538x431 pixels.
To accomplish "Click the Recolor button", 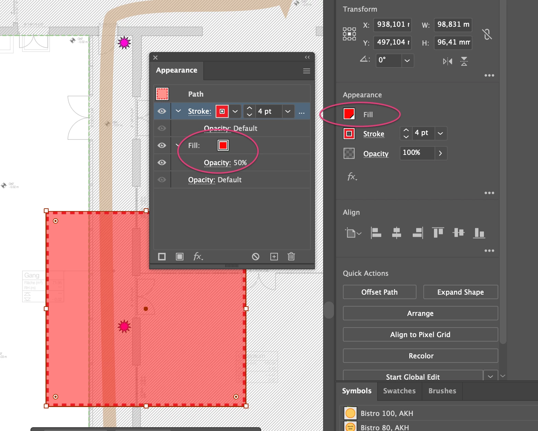I will (x=420, y=356).
